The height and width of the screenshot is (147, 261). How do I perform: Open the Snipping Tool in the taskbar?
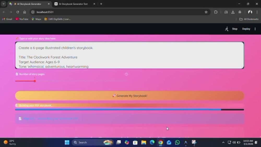[x=194, y=142]
